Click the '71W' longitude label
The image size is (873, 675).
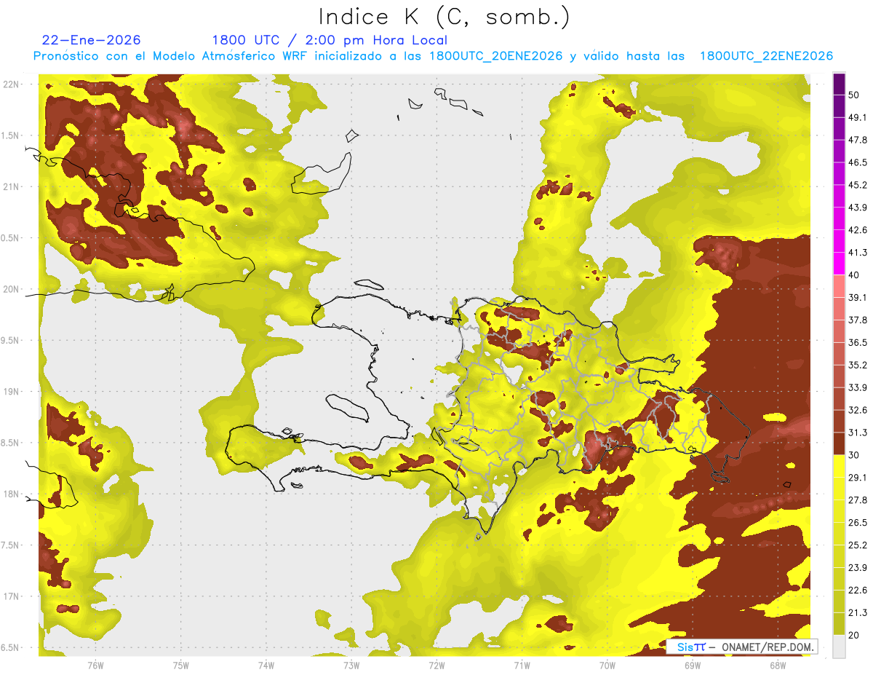tap(522, 666)
